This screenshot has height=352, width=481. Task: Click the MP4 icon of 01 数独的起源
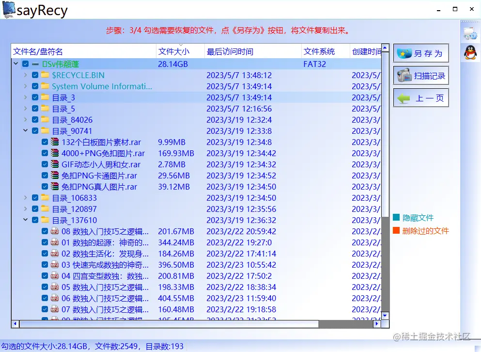point(55,242)
